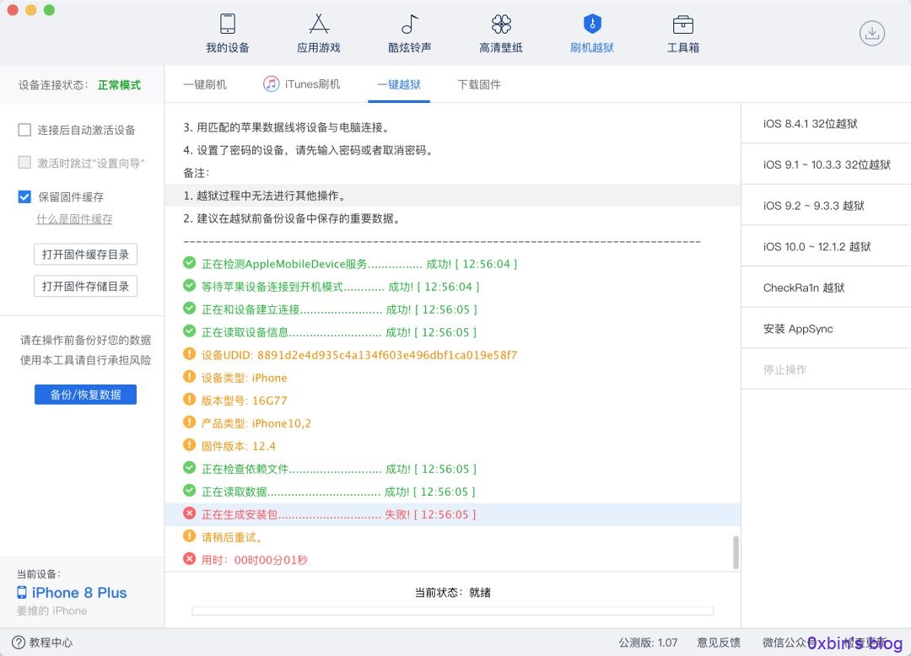Toggle 激活时跳过"设置向导" checkbox
911x656 pixels.
click(x=24, y=163)
